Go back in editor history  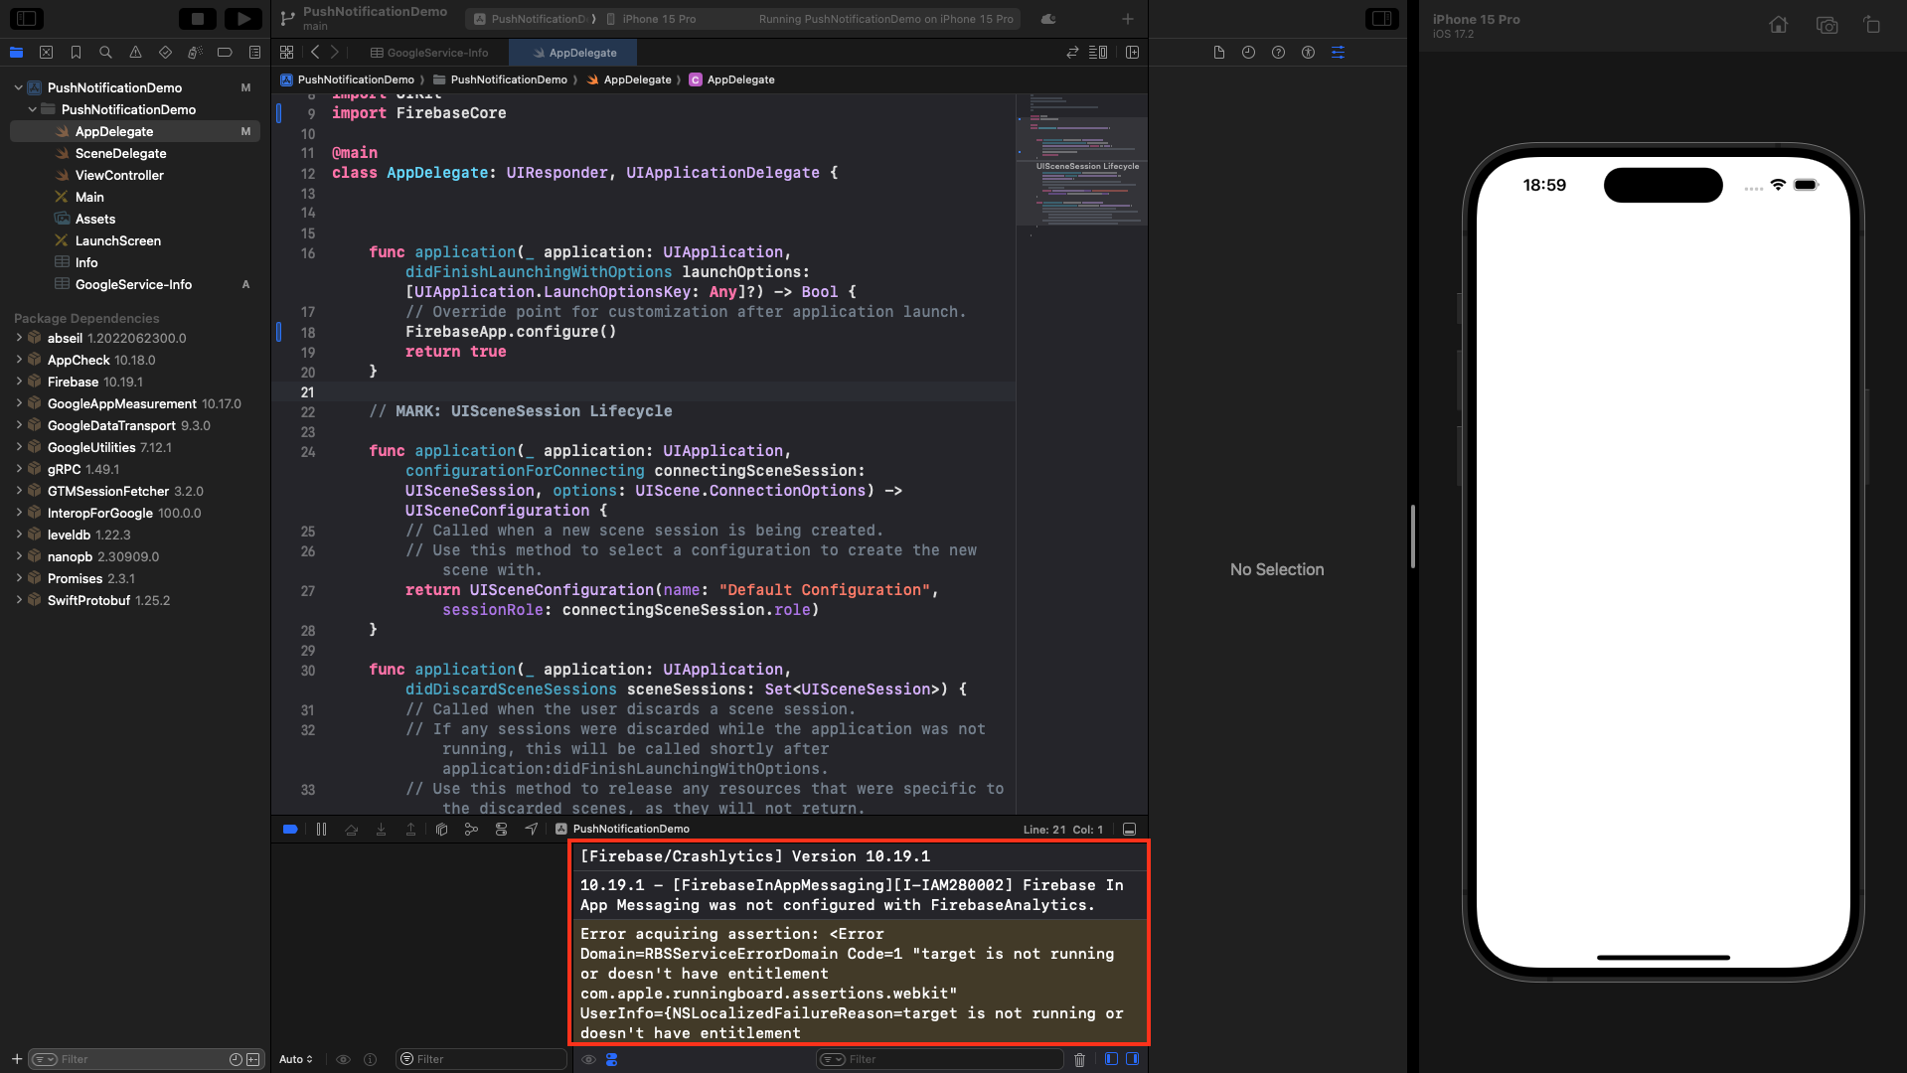(315, 53)
